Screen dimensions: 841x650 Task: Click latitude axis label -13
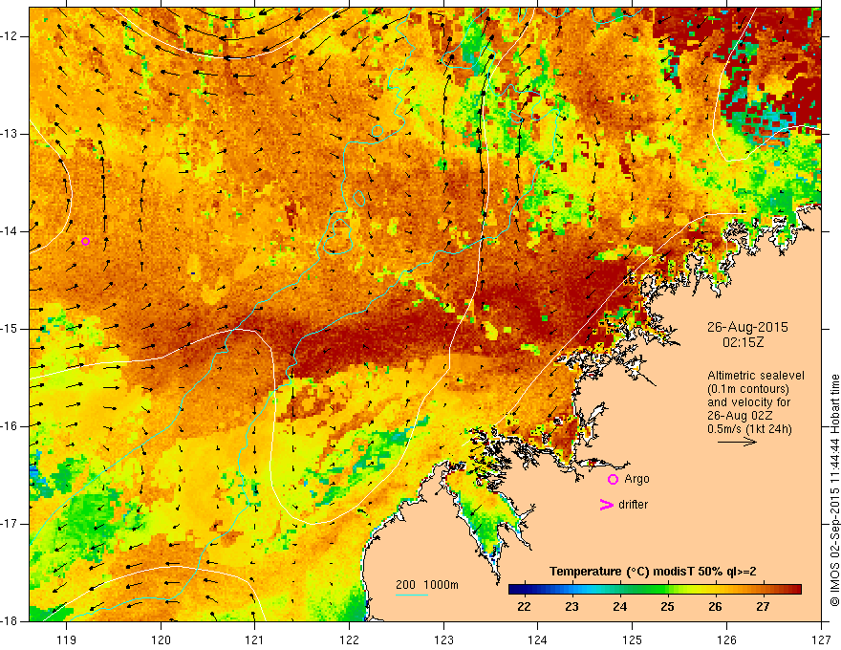(11, 134)
